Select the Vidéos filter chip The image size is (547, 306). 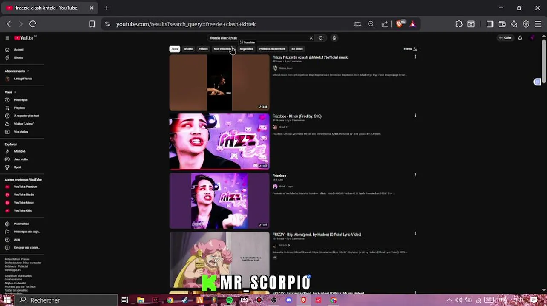[x=203, y=49]
